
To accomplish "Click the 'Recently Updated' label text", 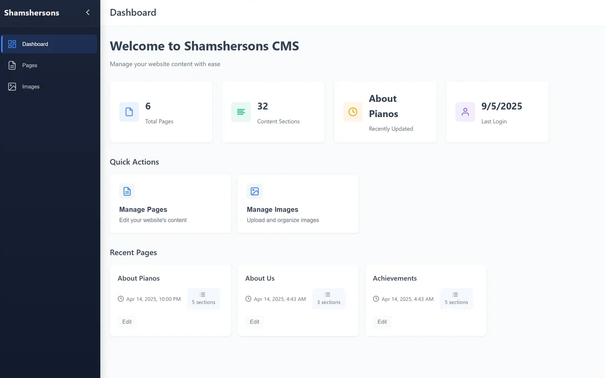I will (x=391, y=129).
